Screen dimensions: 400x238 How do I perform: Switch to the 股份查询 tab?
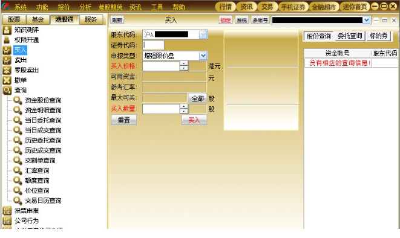[319, 36]
